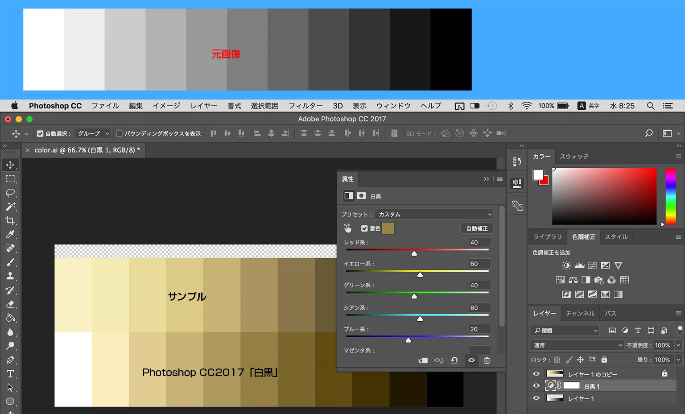Select the Magic Wand tool
Image resolution: width=685 pixels, height=414 pixels.
[10, 207]
